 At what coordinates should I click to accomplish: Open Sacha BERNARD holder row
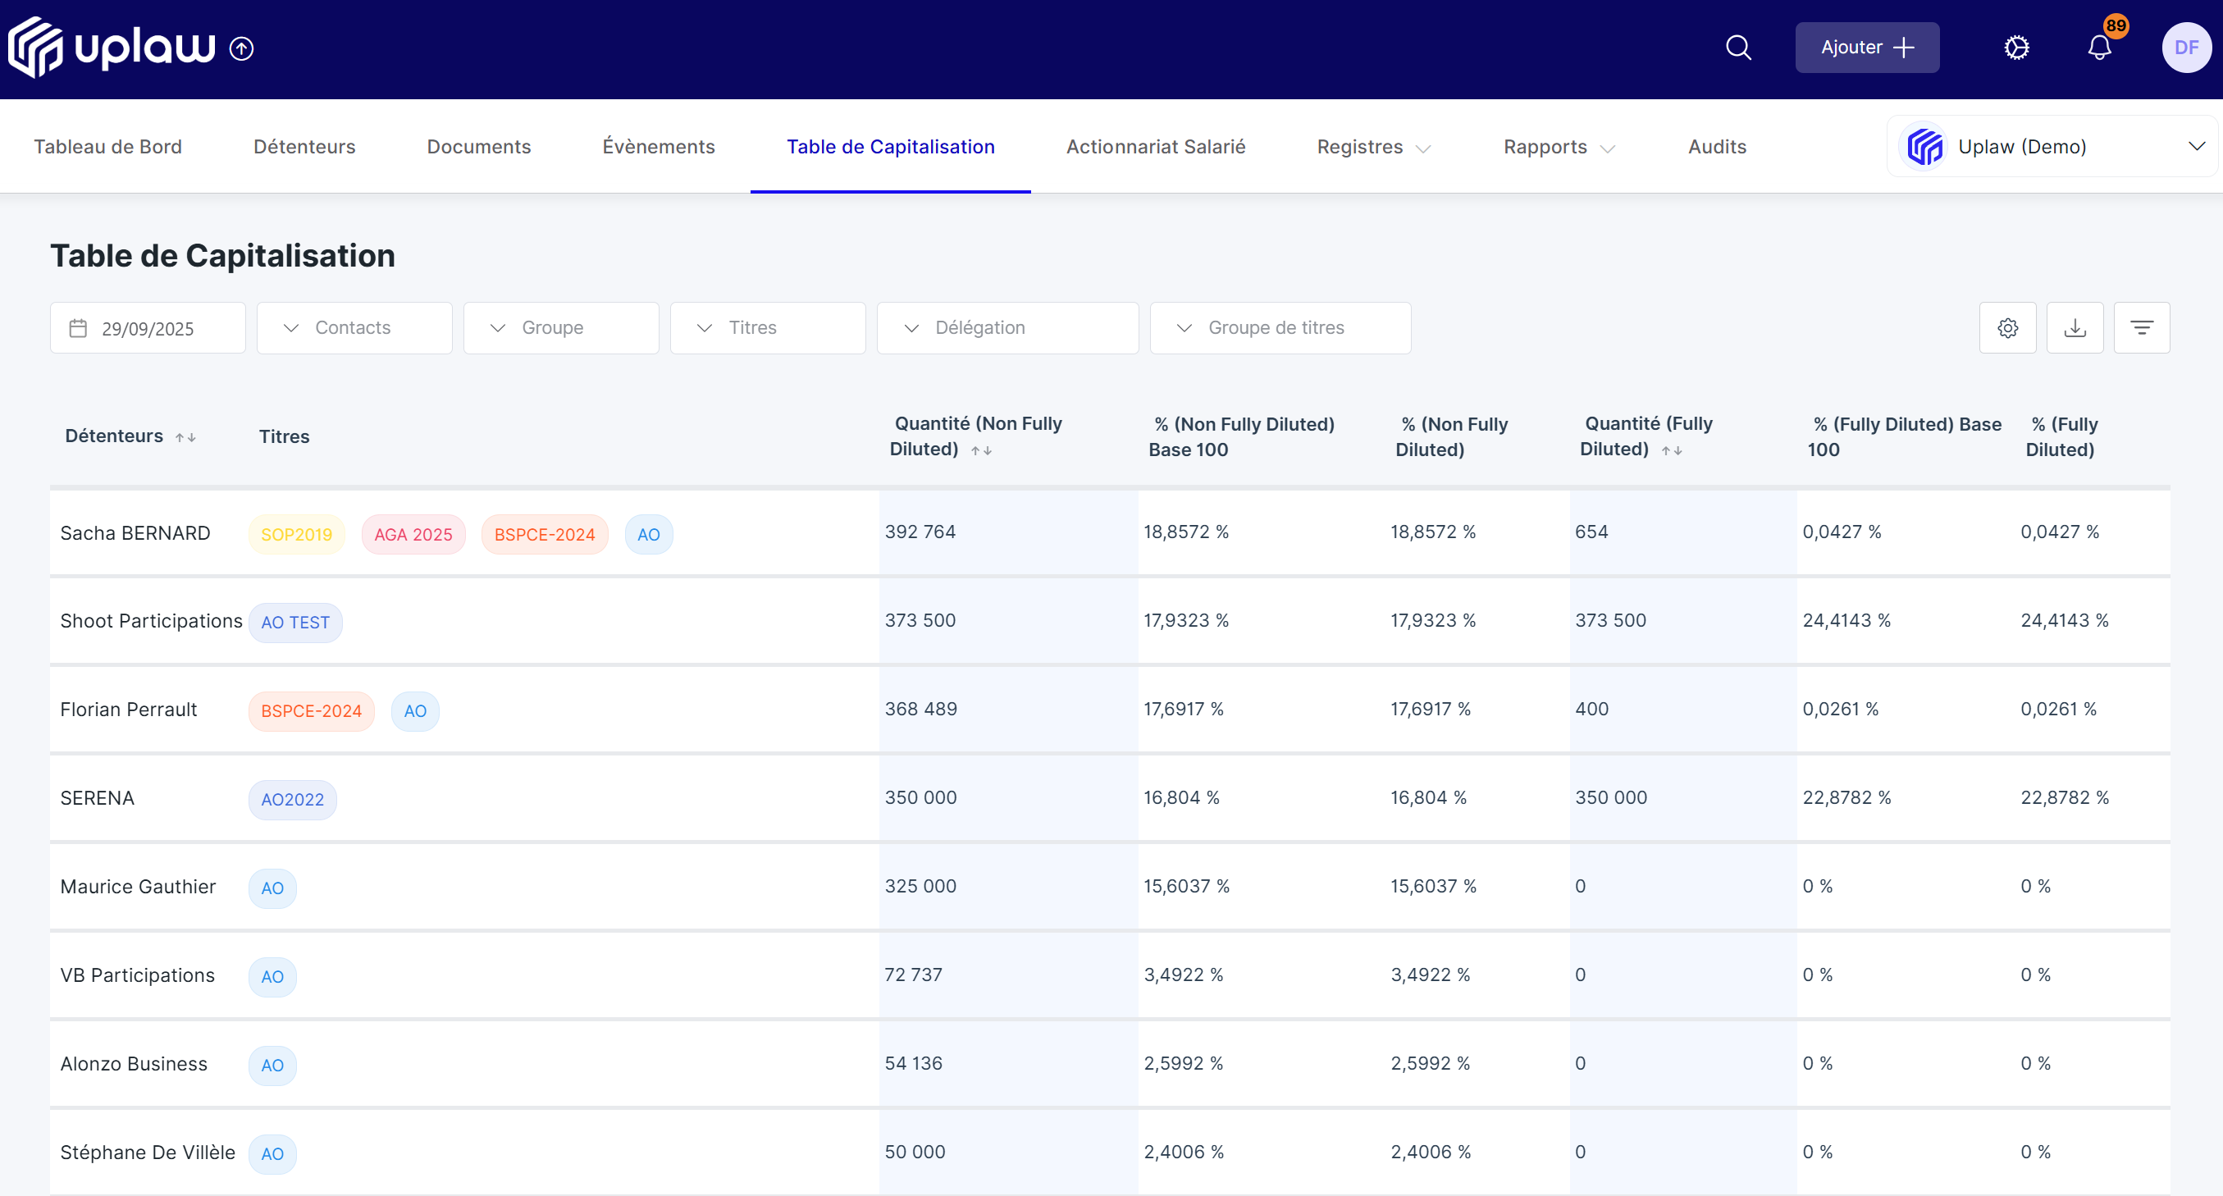1109,533
